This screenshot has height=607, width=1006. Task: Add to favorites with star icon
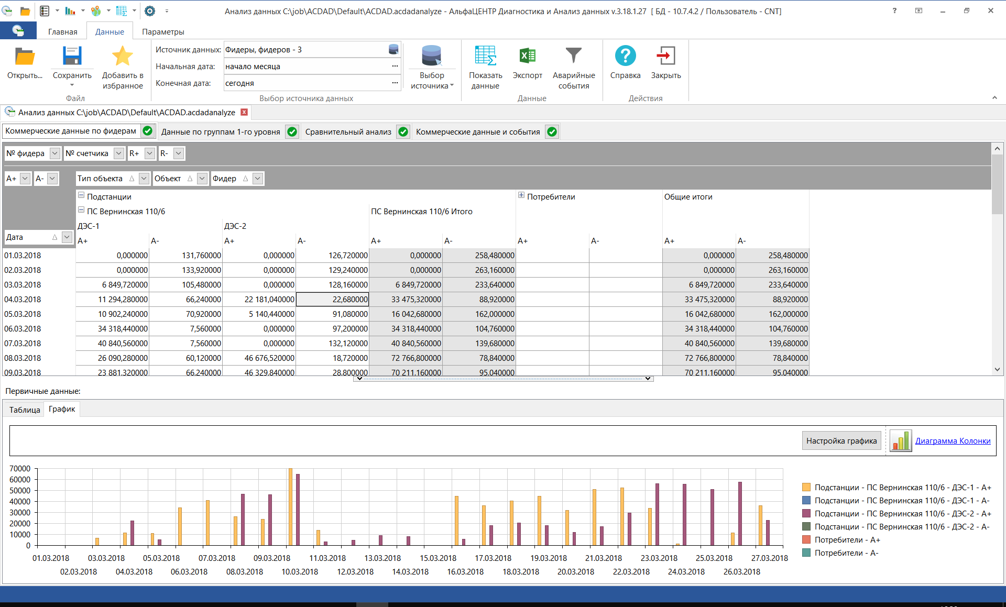123,57
